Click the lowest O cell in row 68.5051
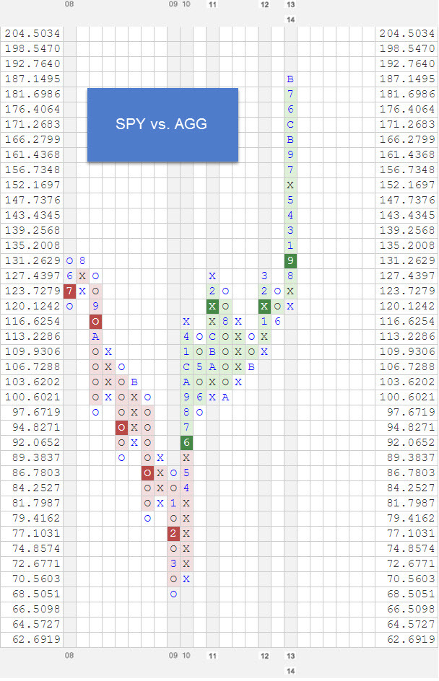The image size is (439, 681). pyautogui.click(x=173, y=594)
